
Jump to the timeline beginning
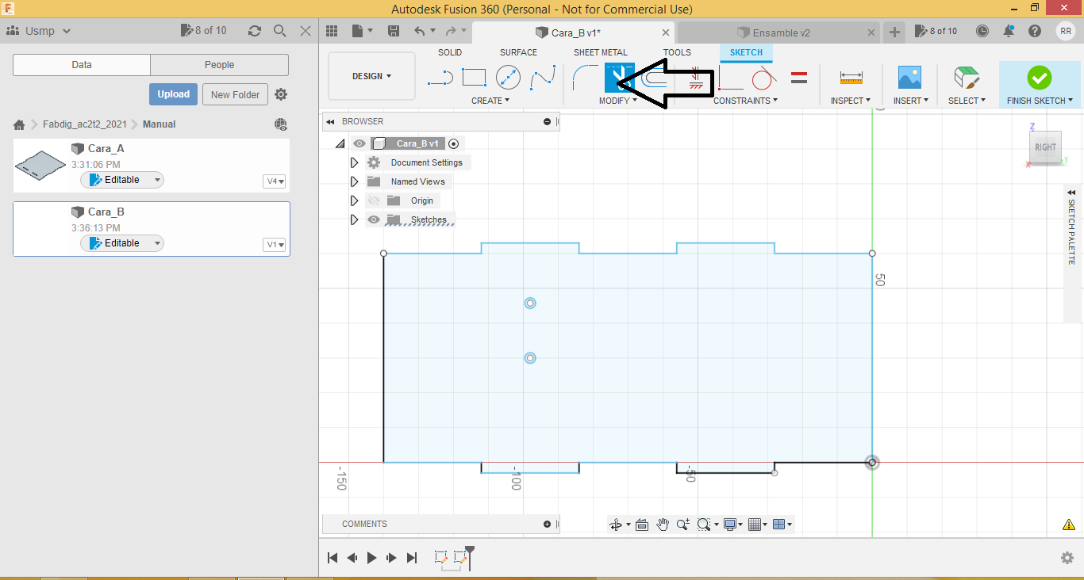tap(333, 558)
